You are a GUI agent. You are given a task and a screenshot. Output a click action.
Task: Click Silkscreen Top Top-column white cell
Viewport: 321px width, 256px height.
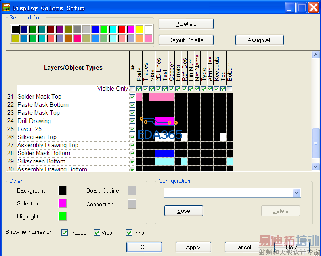coord(223,137)
